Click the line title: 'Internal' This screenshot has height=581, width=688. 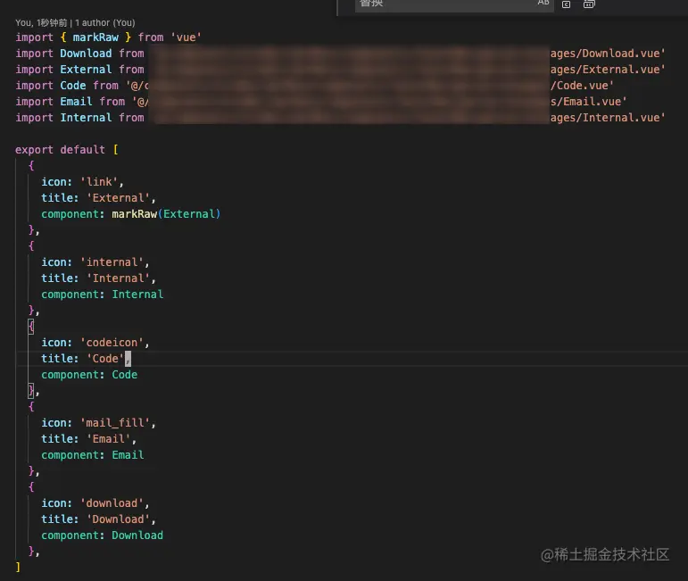point(98,278)
